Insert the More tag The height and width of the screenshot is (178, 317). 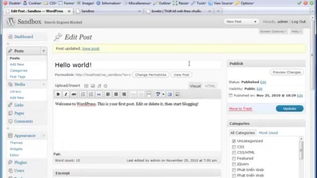tap(149, 94)
